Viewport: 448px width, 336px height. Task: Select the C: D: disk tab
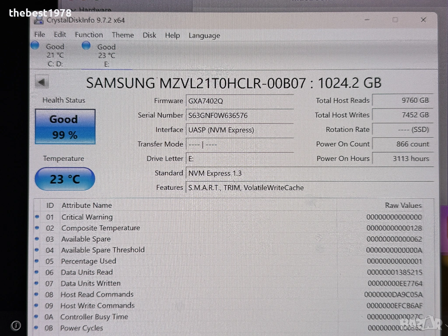coord(55,55)
